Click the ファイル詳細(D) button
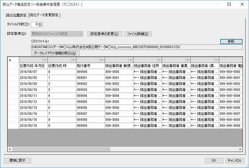Image resolution: width=249 pixels, height=168 pixels. point(138,34)
